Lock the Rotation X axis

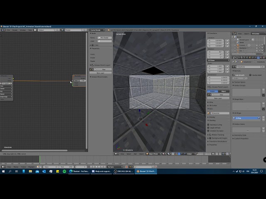tap(227, 52)
